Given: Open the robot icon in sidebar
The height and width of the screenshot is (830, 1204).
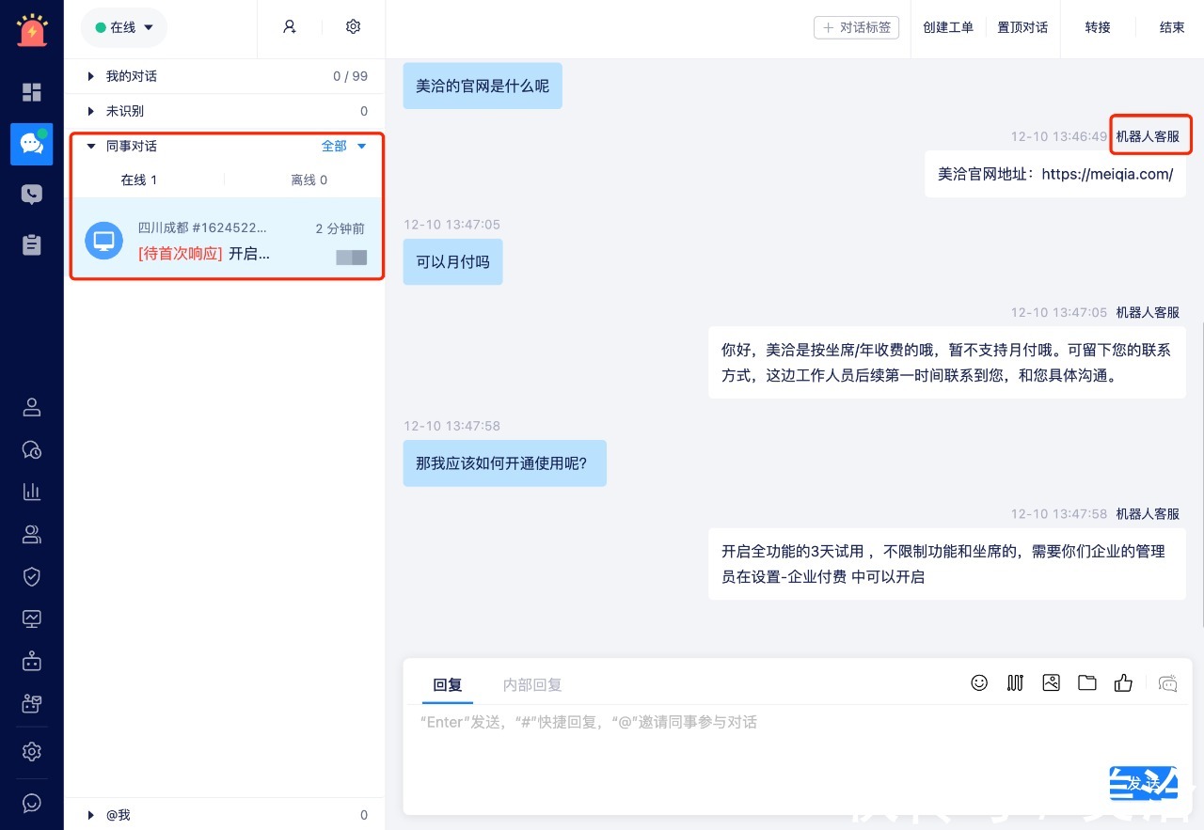Looking at the screenshot, I should 32,661.
